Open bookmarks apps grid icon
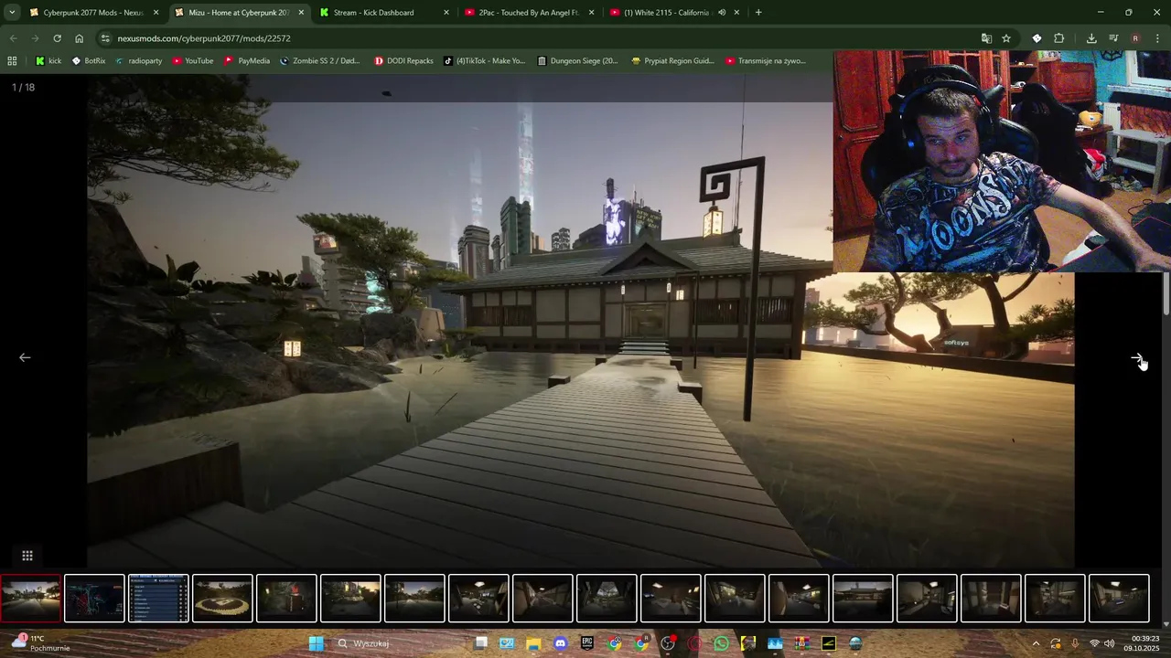The width and height of the screenshot is (1171, 658). tap(12, 61)
